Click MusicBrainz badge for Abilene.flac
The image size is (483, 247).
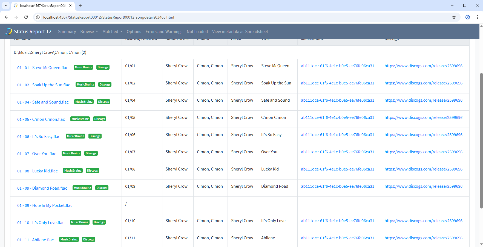click(x=69, y=239)
